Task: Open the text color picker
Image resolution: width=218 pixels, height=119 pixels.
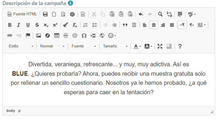Action: point(137,46)
